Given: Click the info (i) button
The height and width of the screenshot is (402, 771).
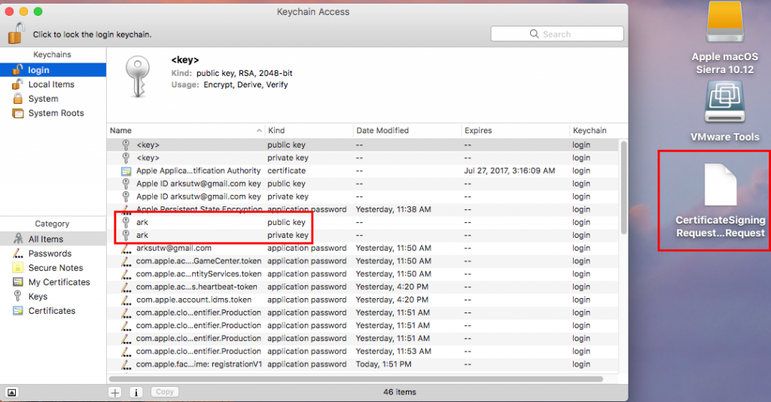Looking at the screenshot, I should tap(136, 392).
